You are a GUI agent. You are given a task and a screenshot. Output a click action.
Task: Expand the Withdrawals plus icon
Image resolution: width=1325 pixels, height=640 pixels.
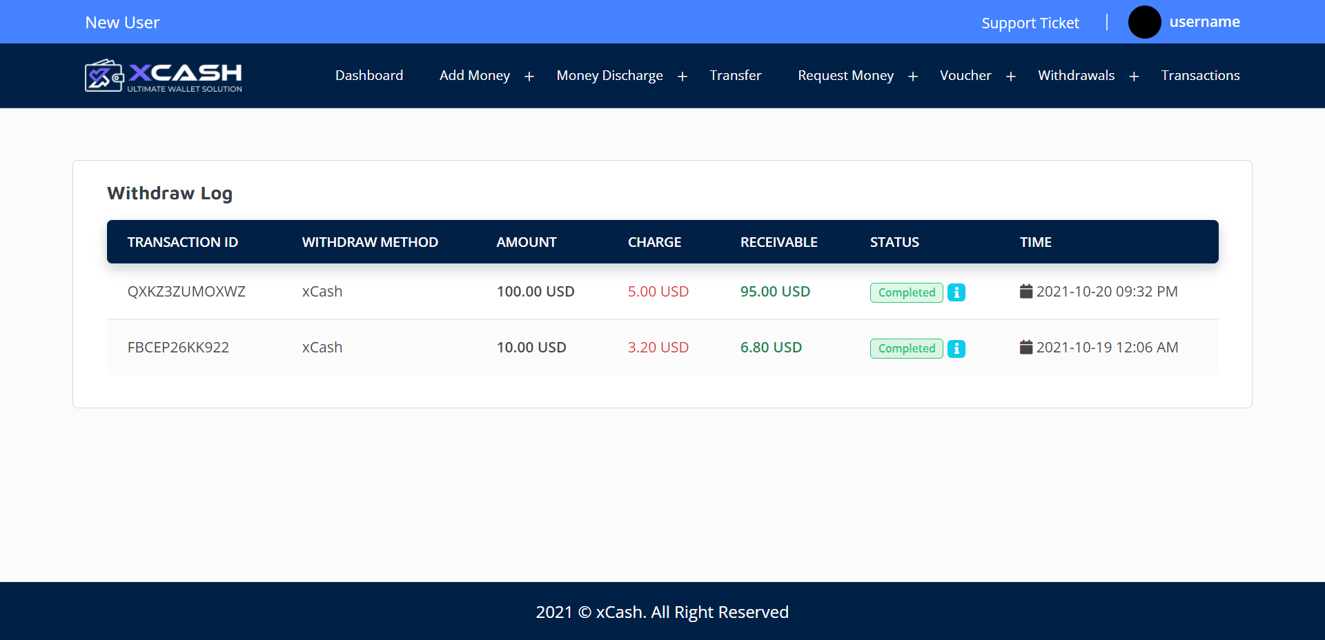[1134, 77]
